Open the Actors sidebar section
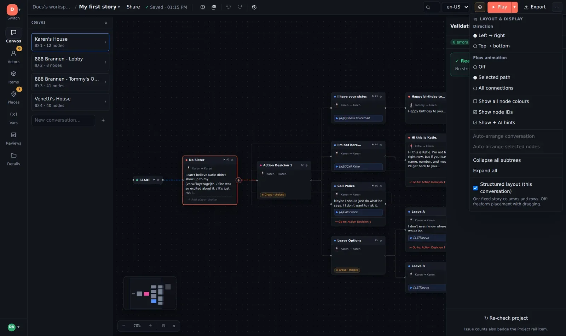The height and width of the screenshot is (336, 566). [x=13, y=56]
